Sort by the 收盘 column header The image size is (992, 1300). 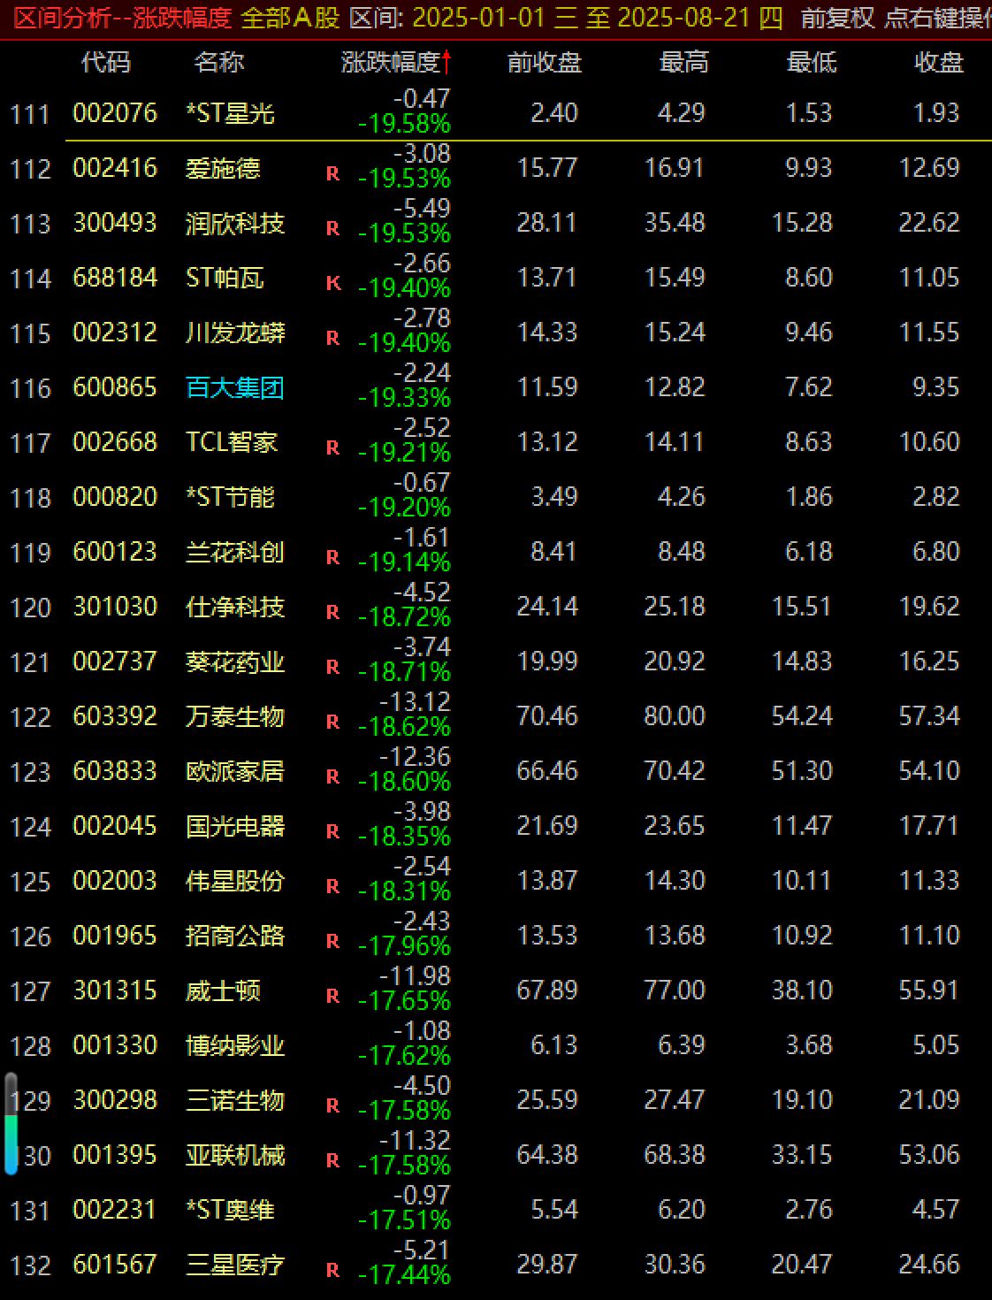click(x=938, y=63)
